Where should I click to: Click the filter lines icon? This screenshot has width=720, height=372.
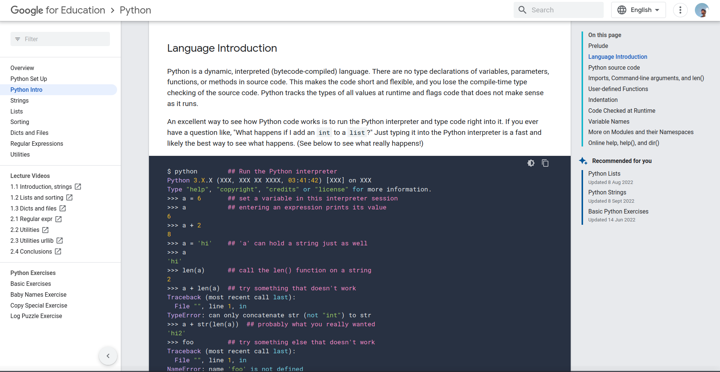coord(18,39)
